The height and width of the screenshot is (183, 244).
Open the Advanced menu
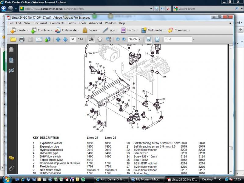point(95,23)
